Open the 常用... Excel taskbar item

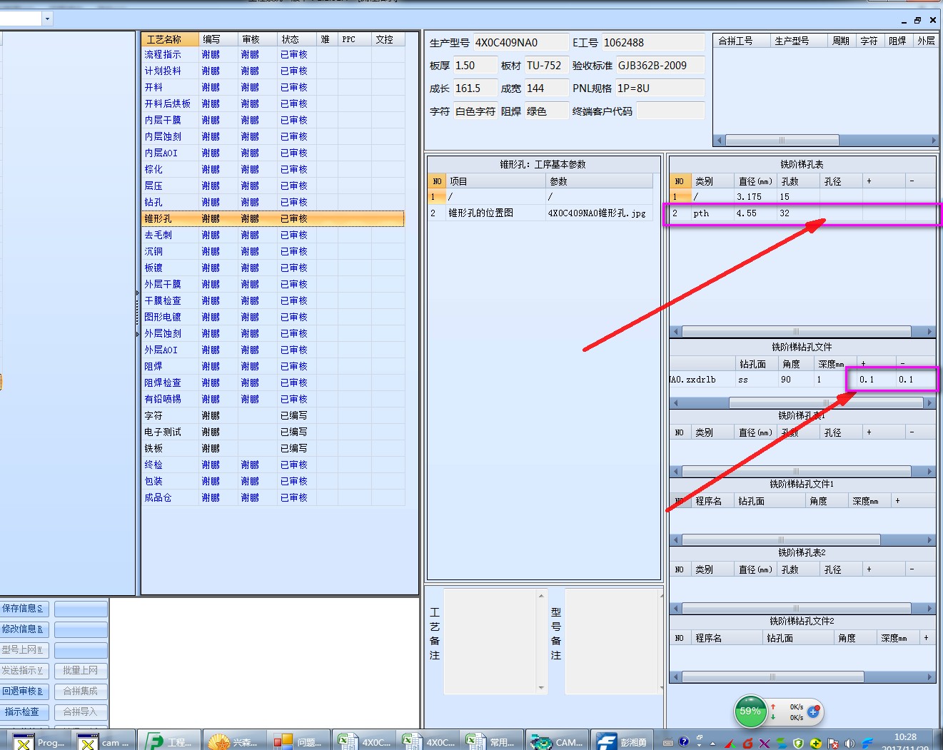(x=493, y=741)
